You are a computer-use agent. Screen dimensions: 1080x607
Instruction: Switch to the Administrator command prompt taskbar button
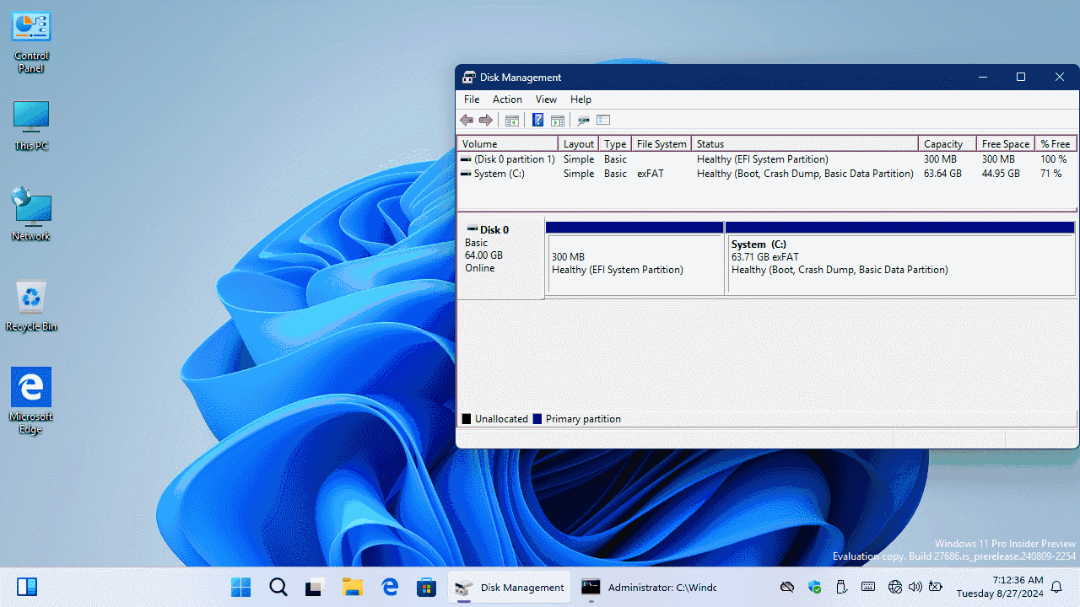coord(649,588)
